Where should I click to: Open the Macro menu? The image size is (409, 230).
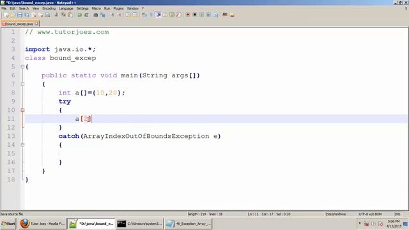96,8
